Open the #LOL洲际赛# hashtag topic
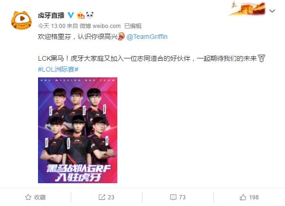 58,69
